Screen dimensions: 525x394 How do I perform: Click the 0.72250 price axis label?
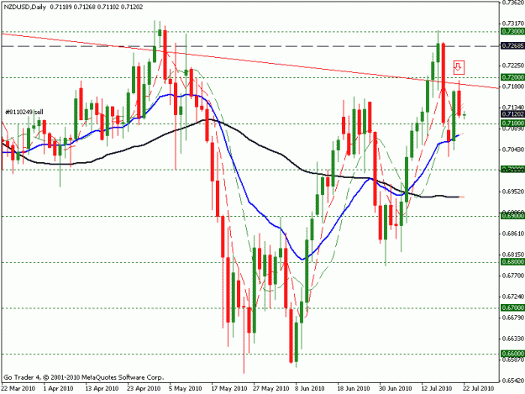(513, 66)
